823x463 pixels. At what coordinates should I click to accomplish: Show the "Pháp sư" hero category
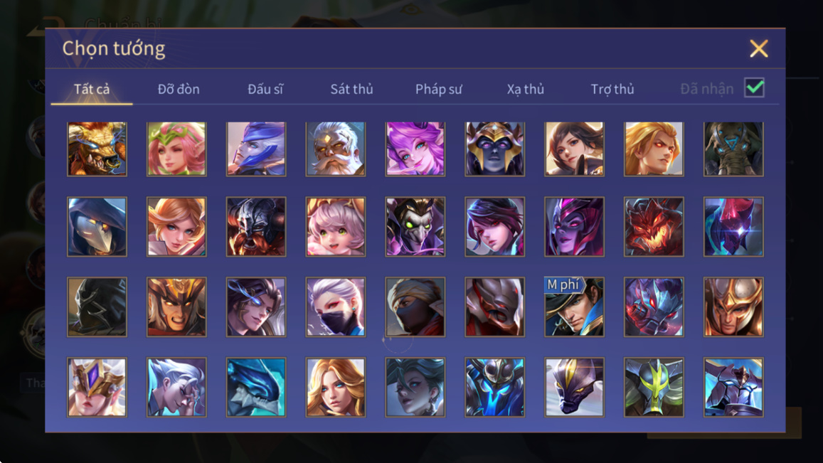click(x=438, y=89)
